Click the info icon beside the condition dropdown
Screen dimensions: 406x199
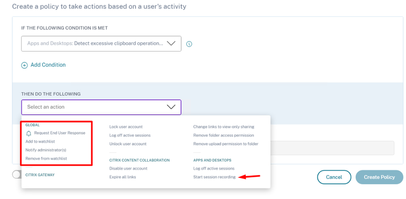pos(189,44)
